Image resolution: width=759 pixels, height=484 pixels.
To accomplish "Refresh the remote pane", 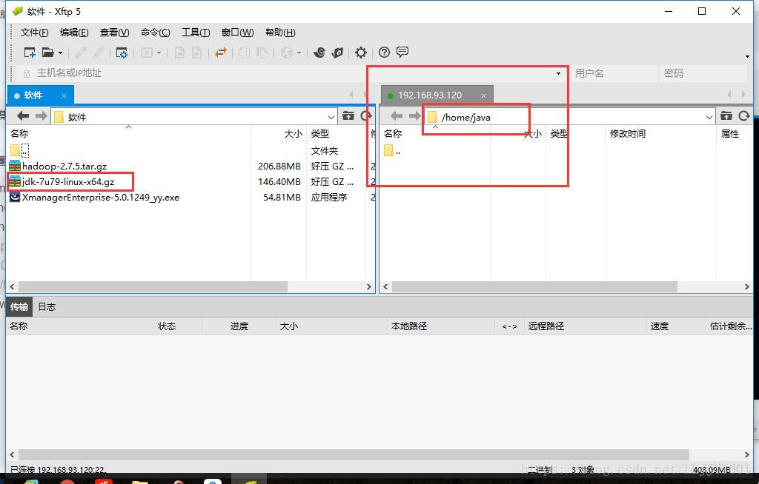I will coord(744,115).
